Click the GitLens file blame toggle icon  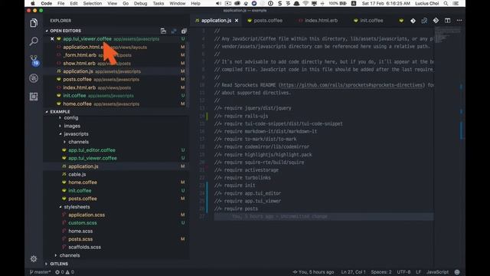[424, 21]
